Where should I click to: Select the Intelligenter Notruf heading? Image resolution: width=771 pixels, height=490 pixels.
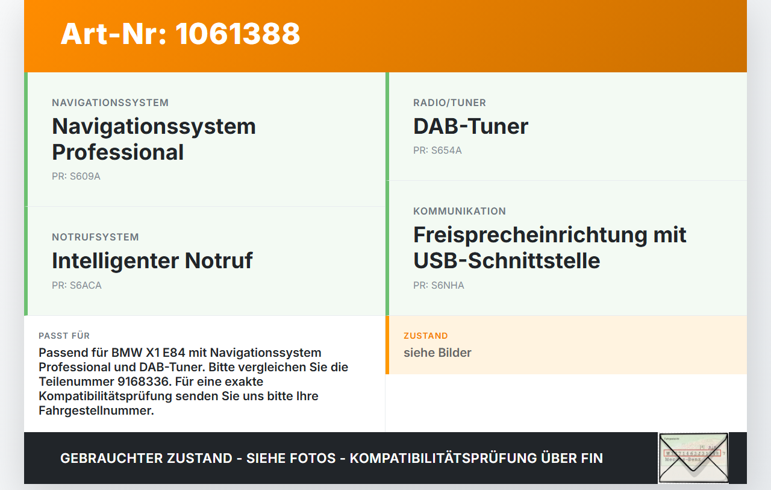(152, 260)
